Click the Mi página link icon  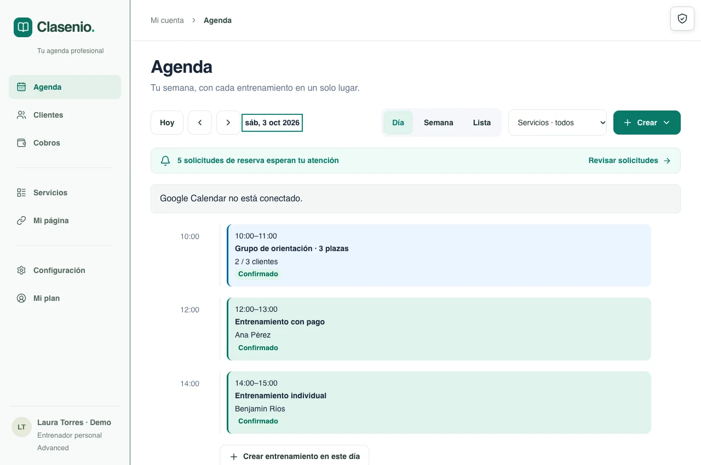[21, 220]
